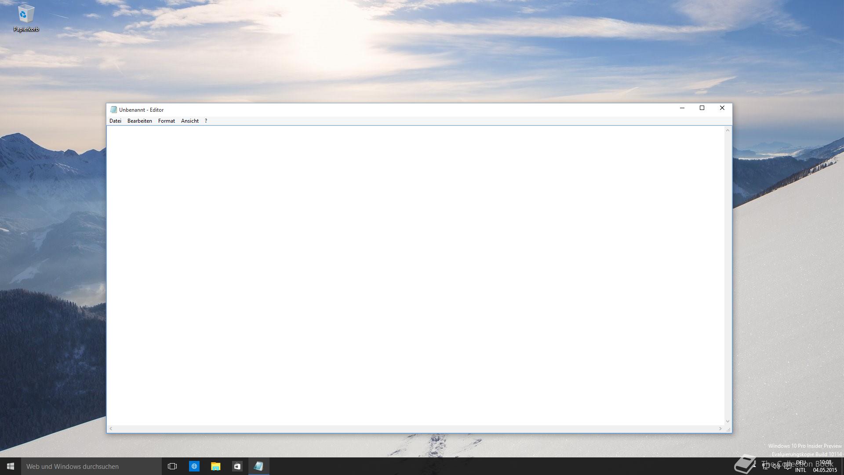Click the Notepad icon in the title bar
This screenshot has width=844, height=475.
pyautogui.click(x=113, y=110)
